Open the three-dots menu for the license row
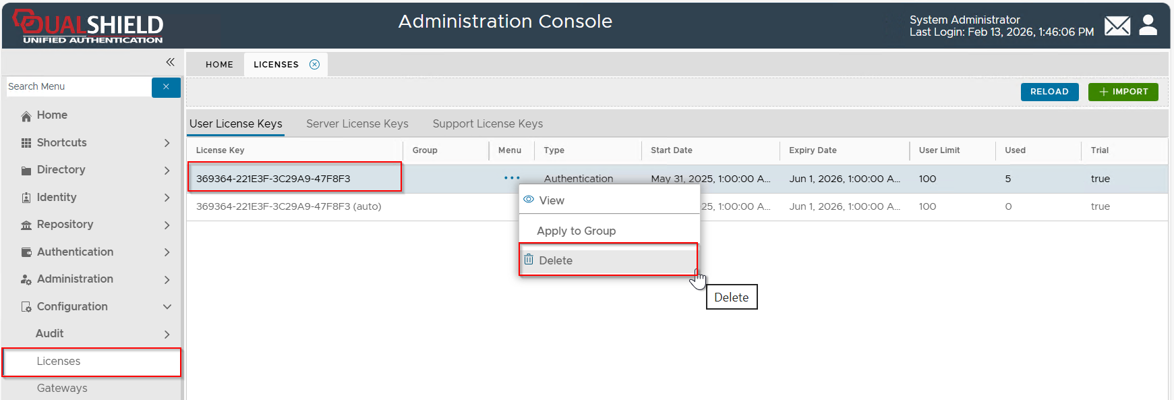This screenshot has width=1174, height=400. tap(512, 178)
